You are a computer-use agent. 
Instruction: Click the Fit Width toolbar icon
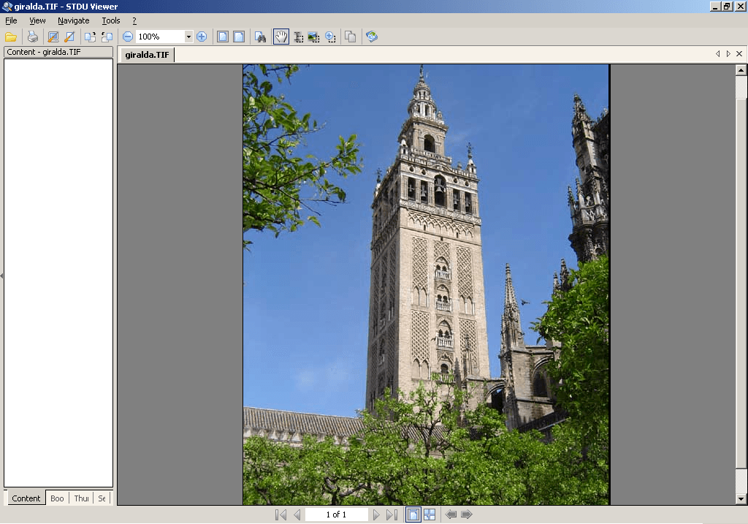(239, 37)
